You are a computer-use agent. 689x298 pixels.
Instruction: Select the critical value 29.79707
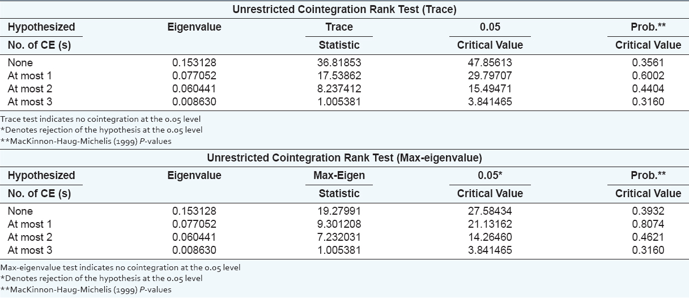(490, 76)
